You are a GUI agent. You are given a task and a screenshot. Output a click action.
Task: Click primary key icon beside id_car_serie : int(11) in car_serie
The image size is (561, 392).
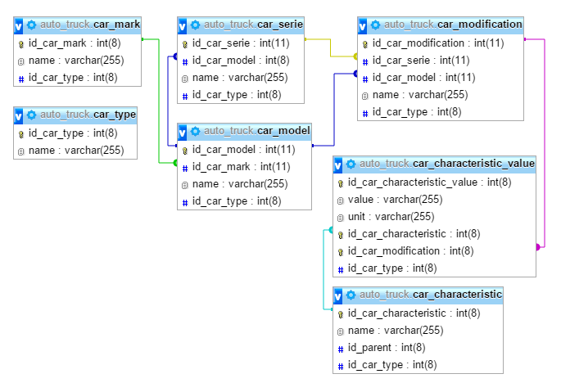(x=184, y=44)
